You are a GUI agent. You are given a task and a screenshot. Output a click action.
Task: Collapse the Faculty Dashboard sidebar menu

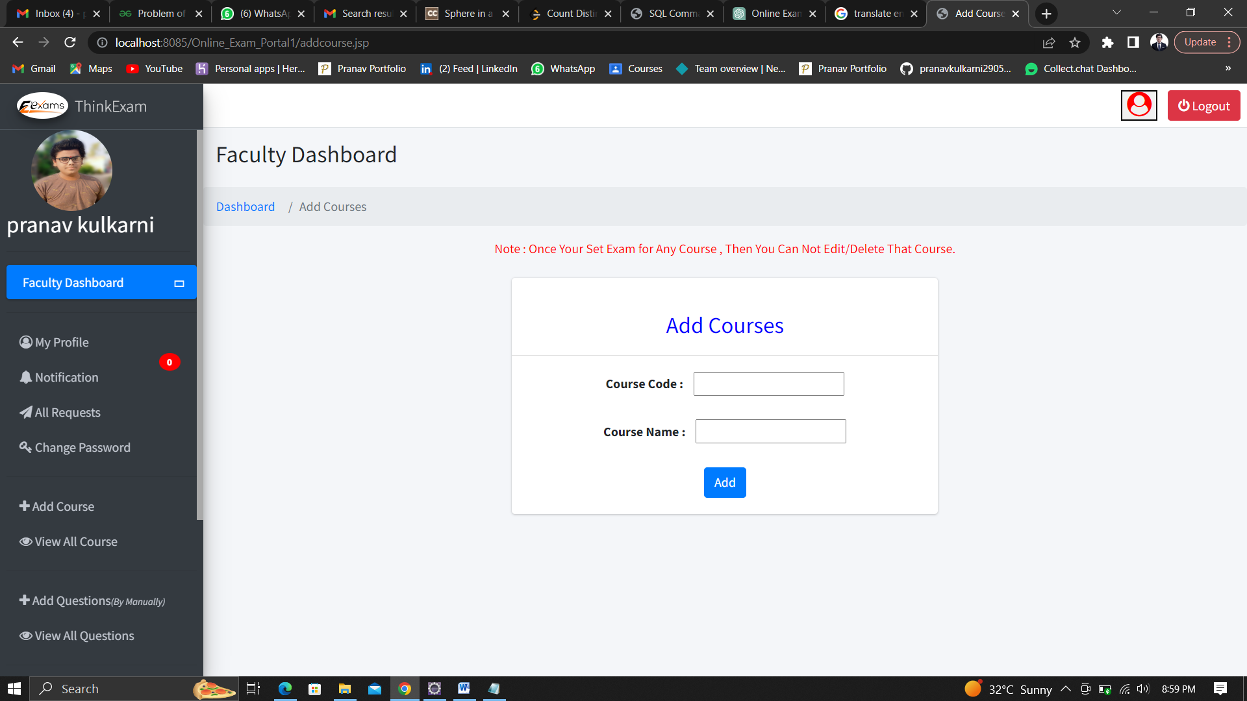tap(179, 283)
